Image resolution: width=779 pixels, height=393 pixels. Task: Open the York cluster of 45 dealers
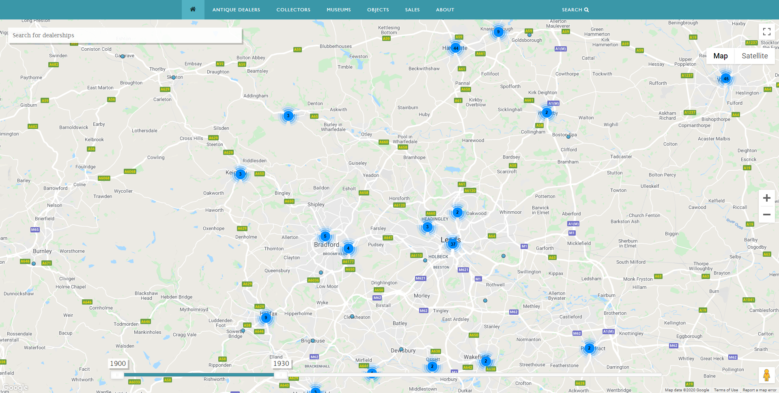[726, 79]
